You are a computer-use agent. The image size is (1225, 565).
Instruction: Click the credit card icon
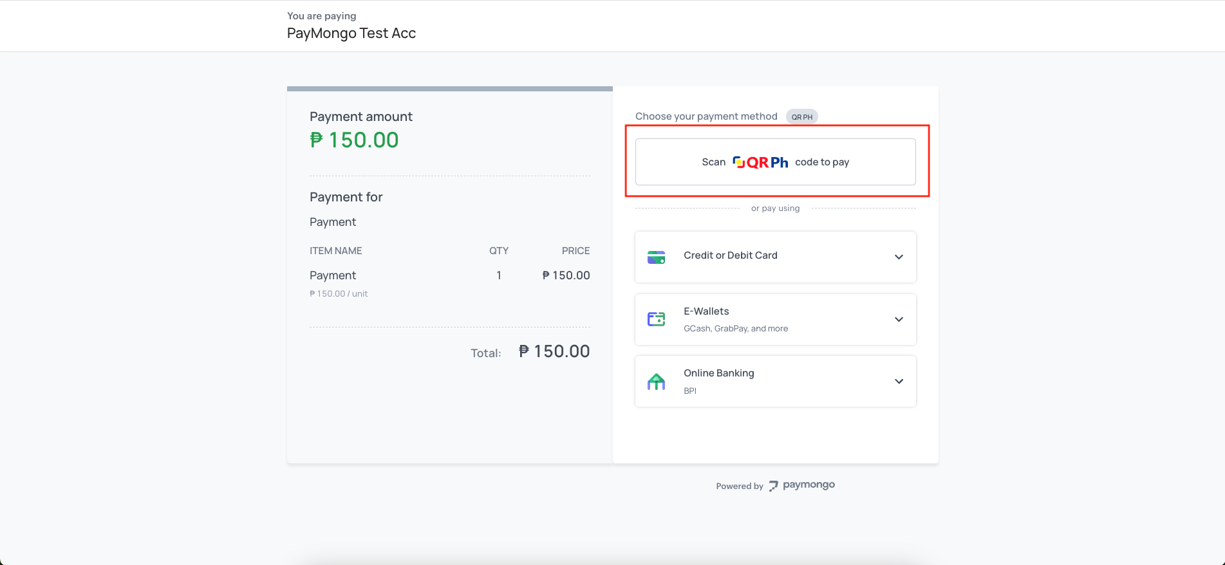(656, 257)
